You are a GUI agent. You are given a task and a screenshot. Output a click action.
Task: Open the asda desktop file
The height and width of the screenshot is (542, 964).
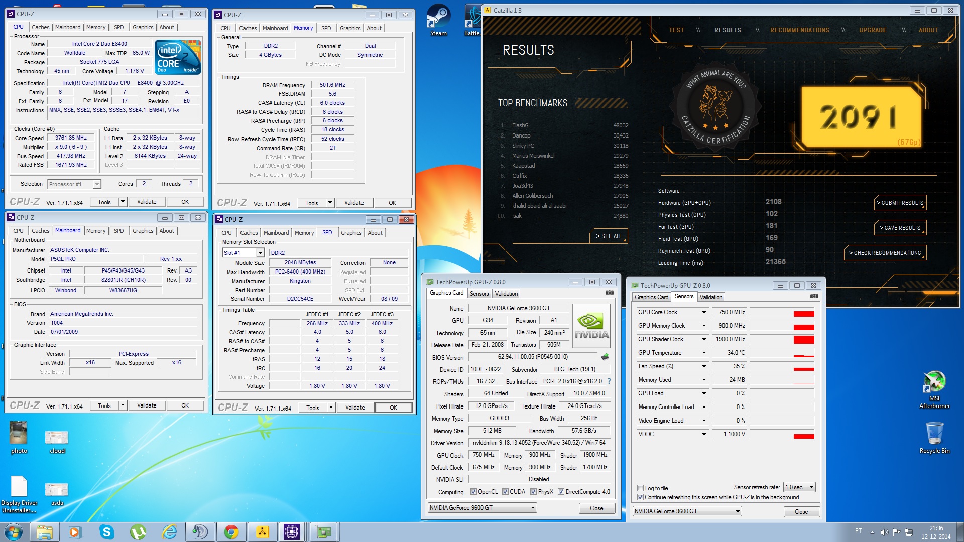[x=57, y=494]
